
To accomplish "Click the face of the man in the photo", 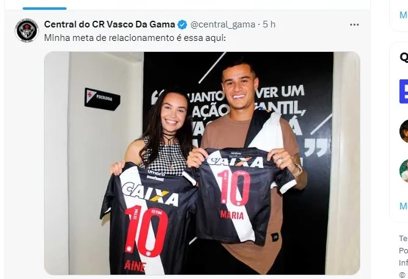I will [x=238, y=86].
